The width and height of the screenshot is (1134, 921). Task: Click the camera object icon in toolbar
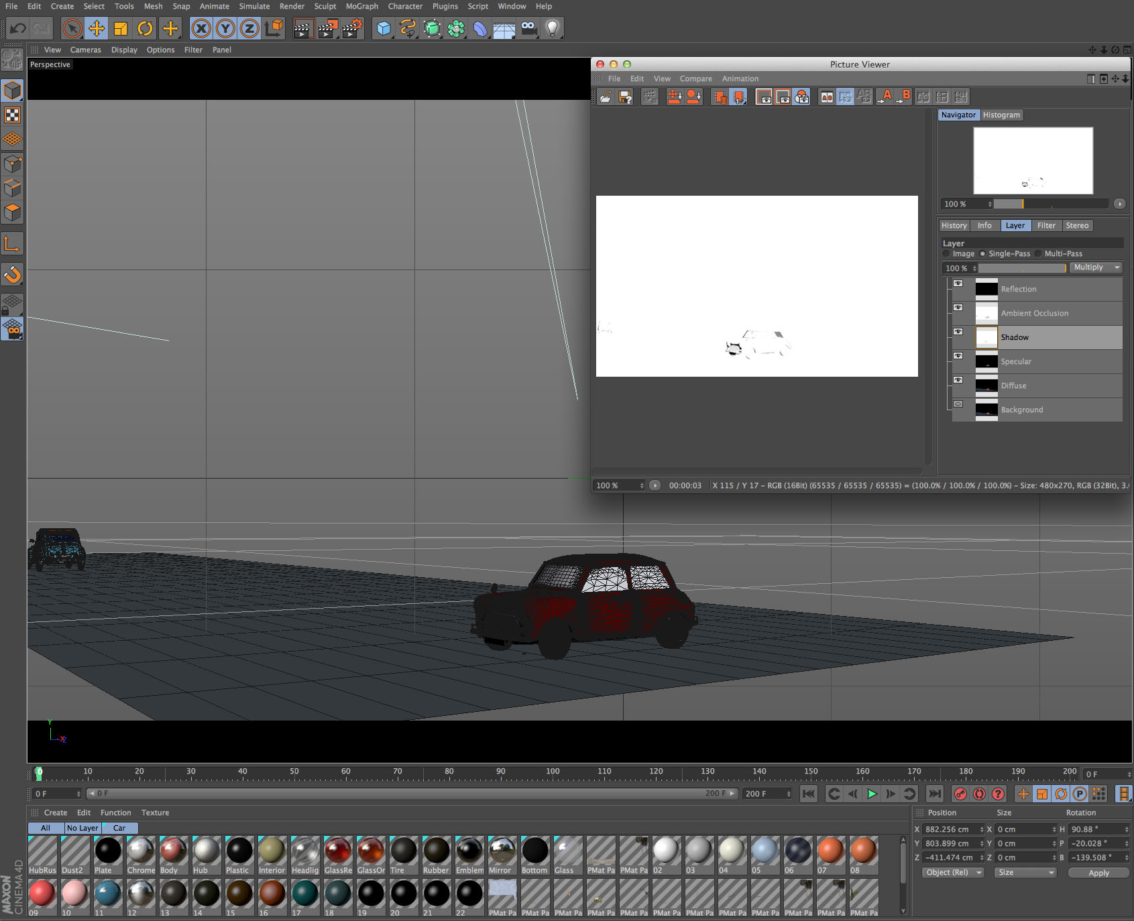[528, 28]
